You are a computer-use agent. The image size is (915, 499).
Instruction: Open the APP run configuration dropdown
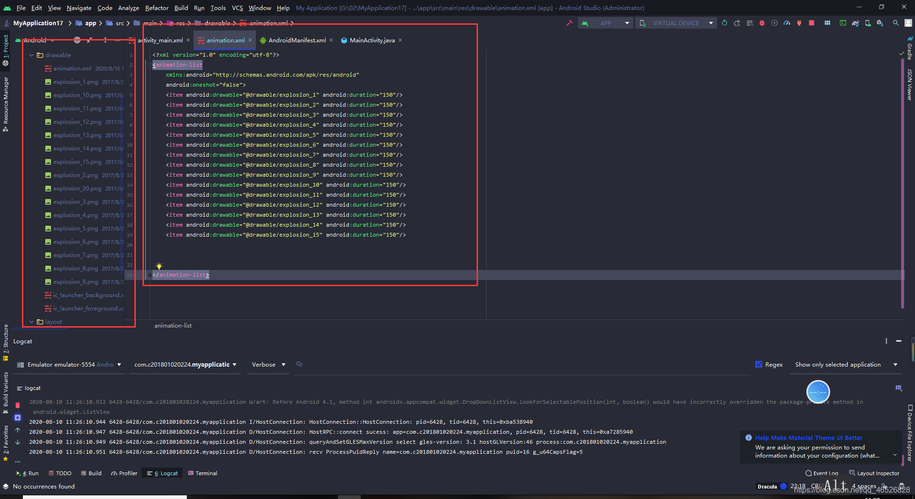606,23
